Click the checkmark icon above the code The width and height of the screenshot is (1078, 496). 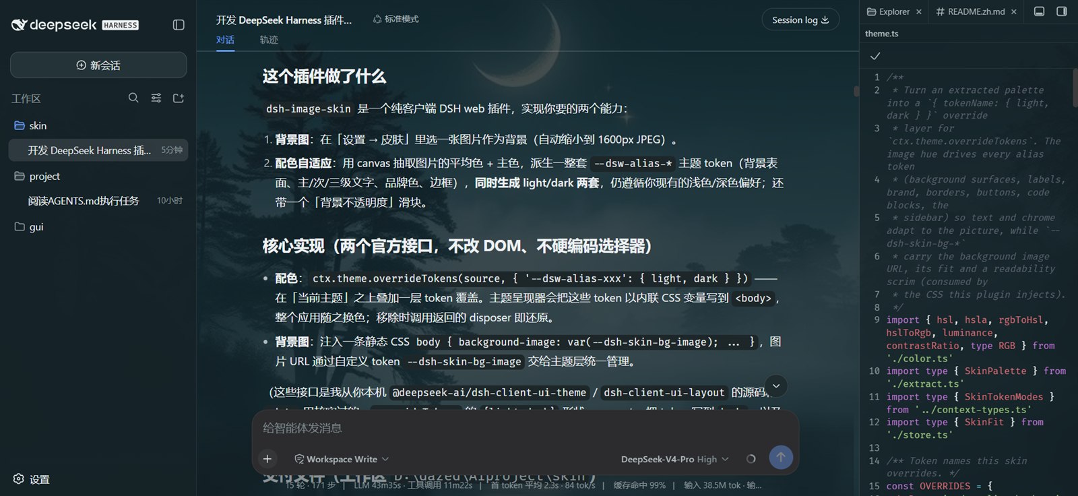coord(875,56)
